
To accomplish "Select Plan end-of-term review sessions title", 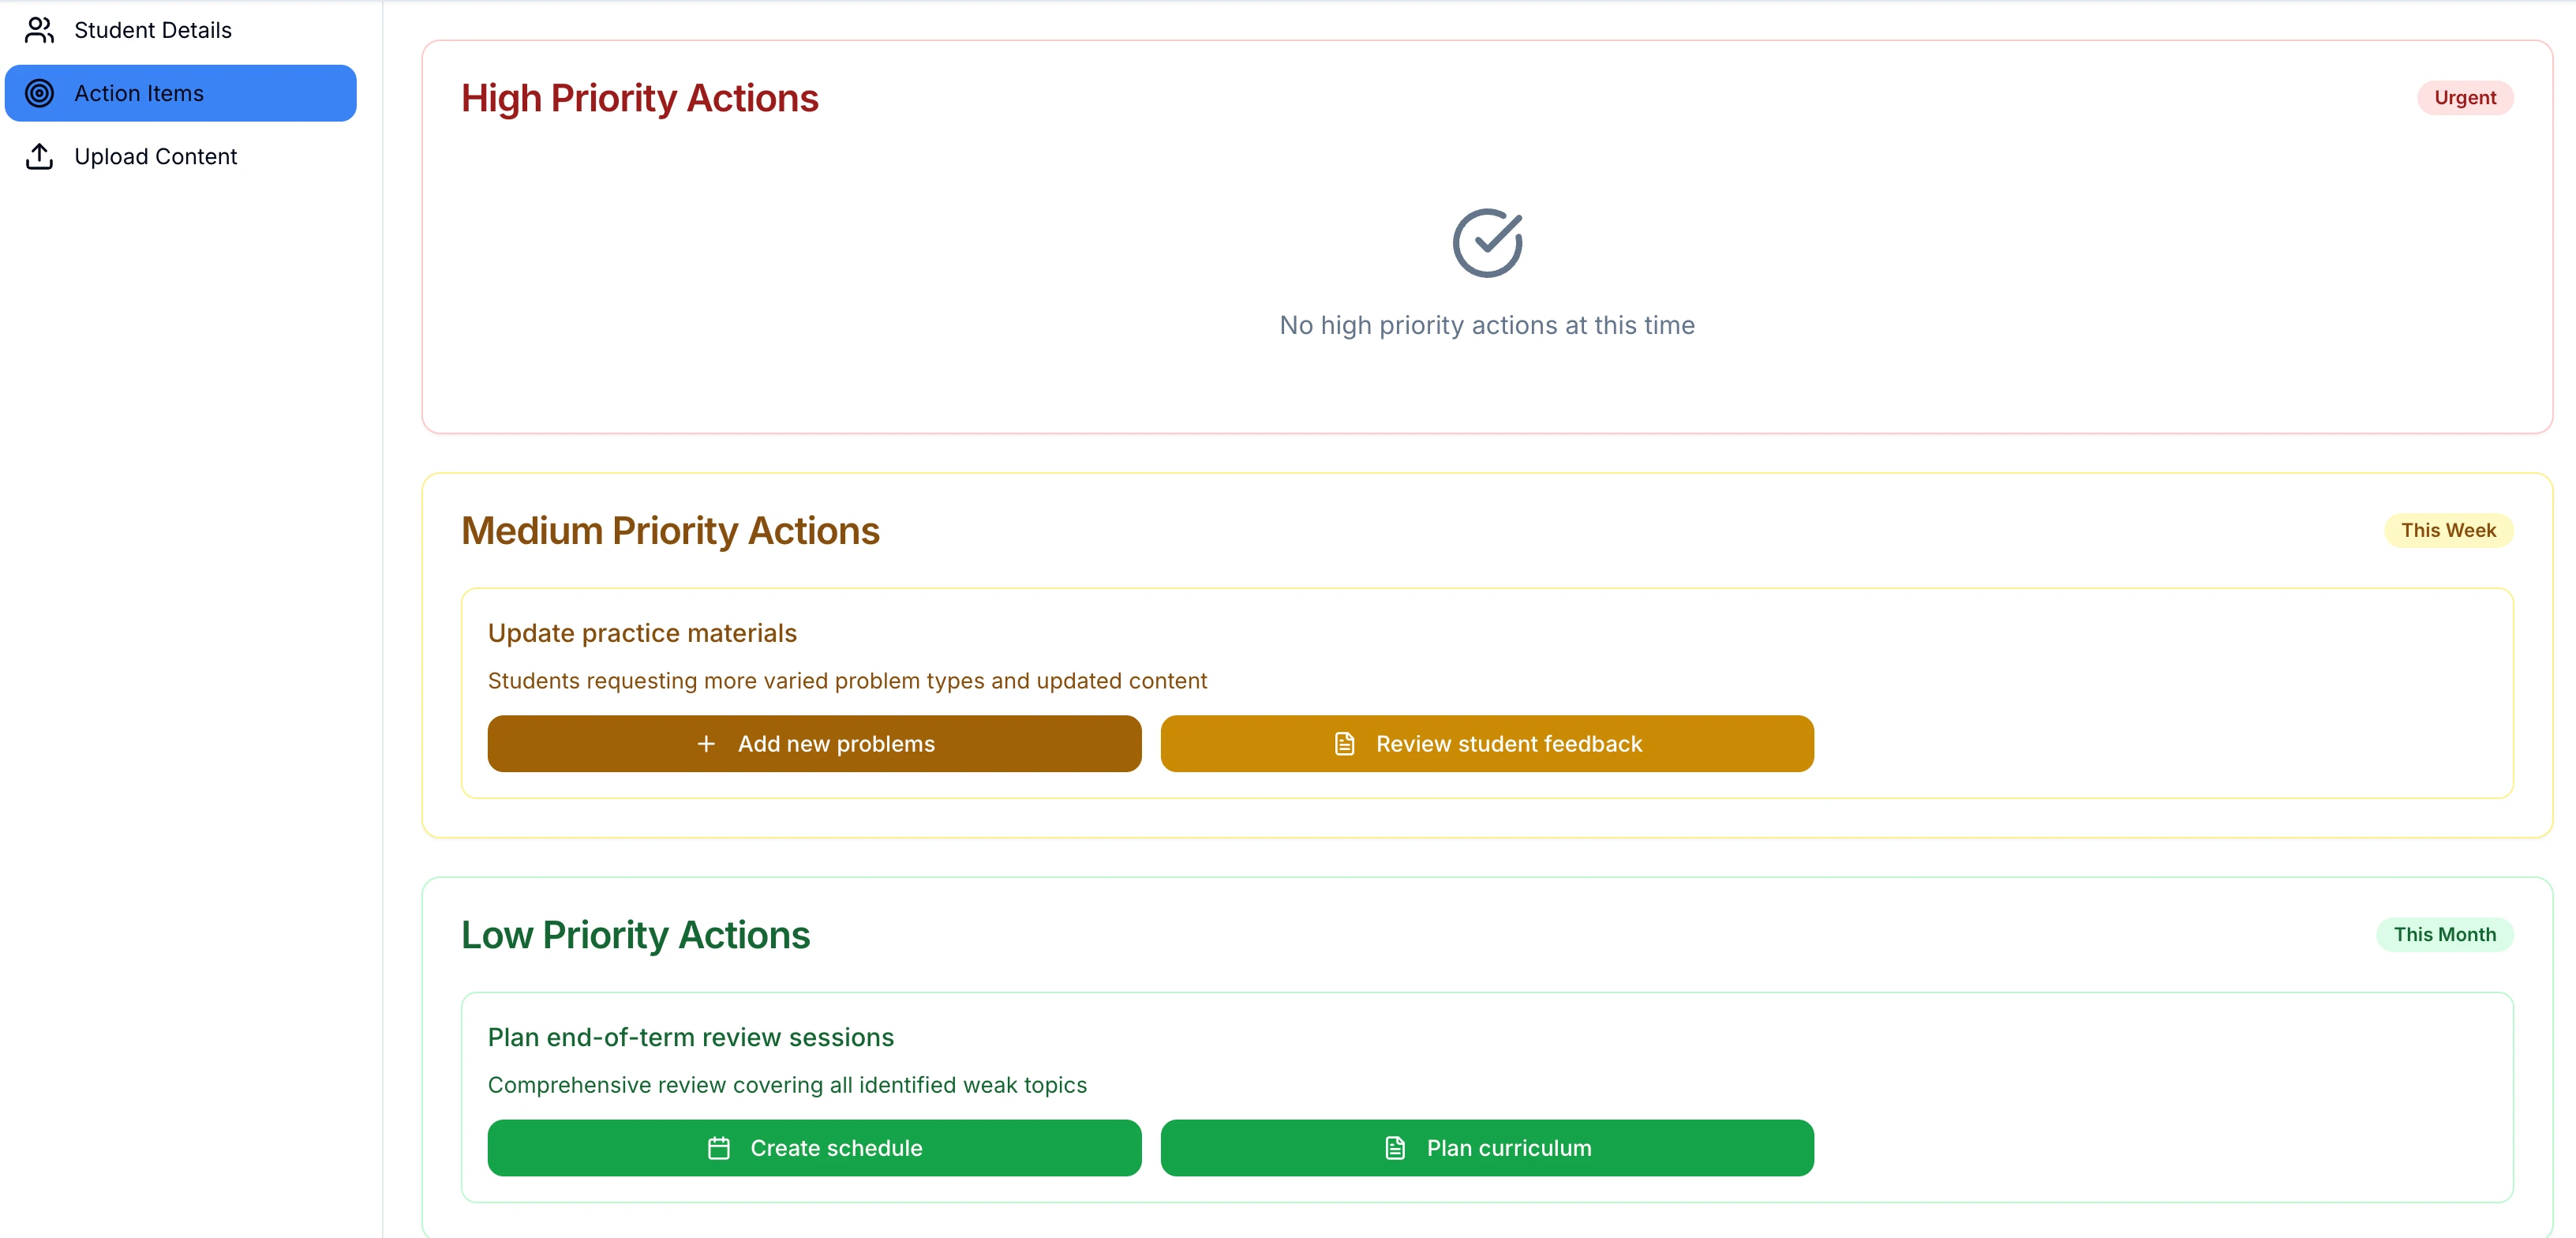I will 690,1037.
